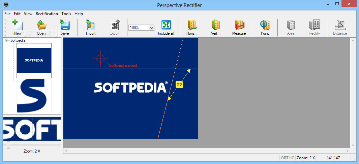359x164 pixels.
Task: Click Zoom: 2 X label under magnifier
Action: coord(32,151)
